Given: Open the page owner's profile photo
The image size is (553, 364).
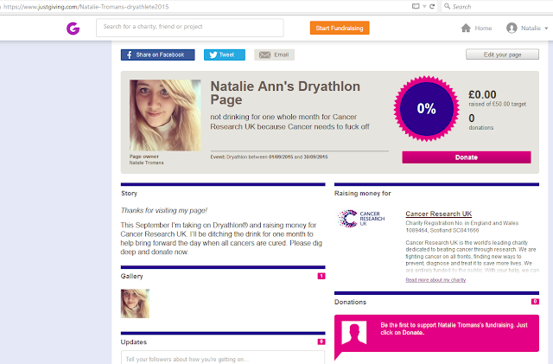Looking at the screenshot, I should click(x=165, y=115).
